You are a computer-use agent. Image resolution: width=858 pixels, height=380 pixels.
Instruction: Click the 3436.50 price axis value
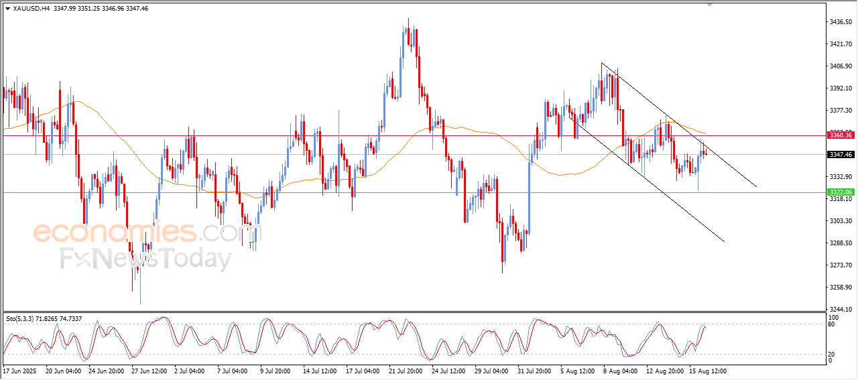(x=841, y=22)
